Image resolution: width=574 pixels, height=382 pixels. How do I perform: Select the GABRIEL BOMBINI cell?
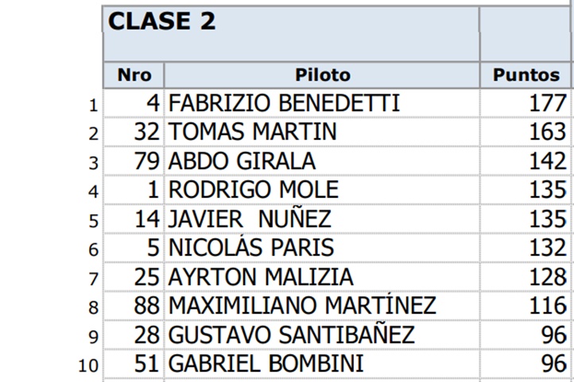pos(266,364)
